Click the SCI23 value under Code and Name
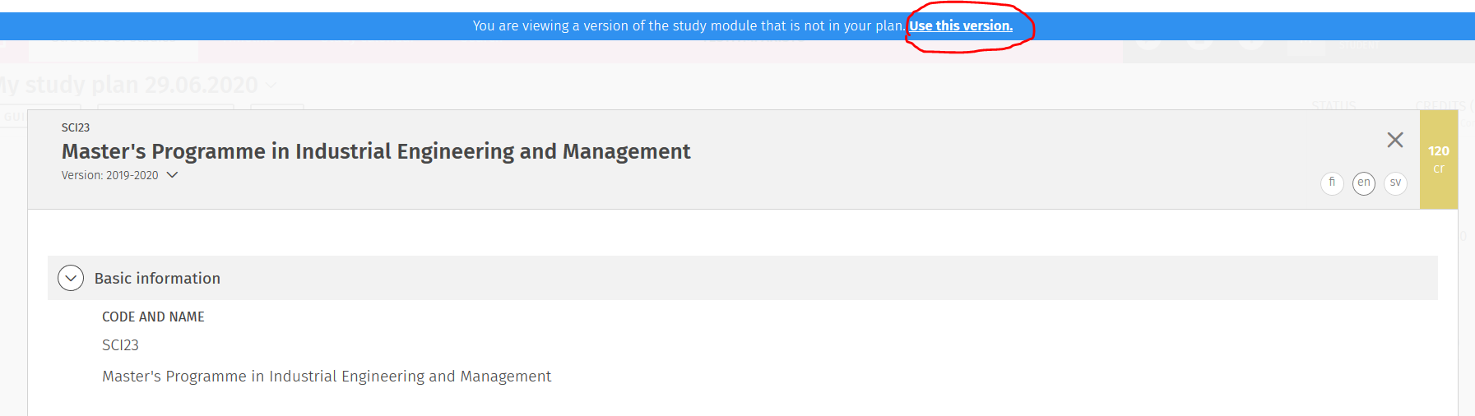 120,345
